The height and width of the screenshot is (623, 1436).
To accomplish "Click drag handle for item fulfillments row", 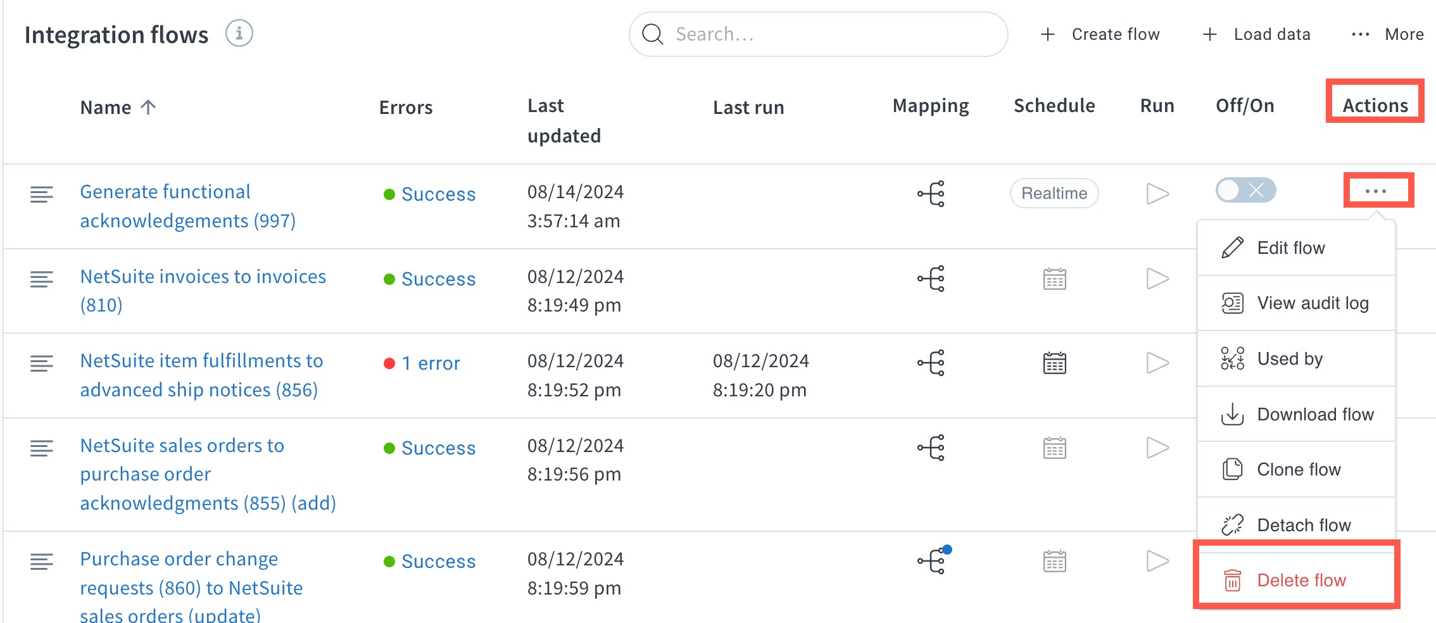I will click(42, 363).
